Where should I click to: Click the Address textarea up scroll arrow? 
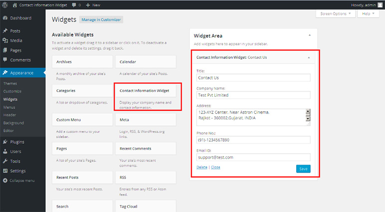[x=308, y=112]
